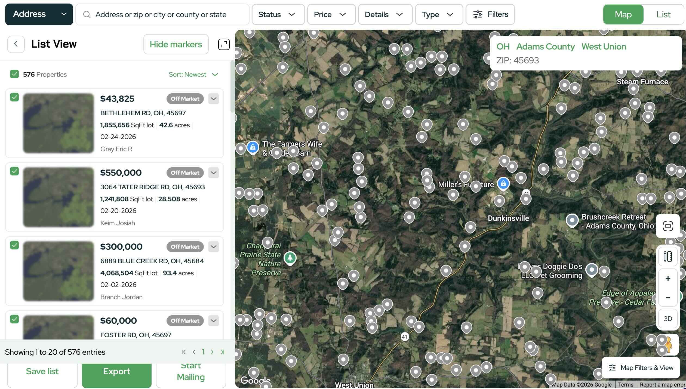Uncheck the $43,825 Bethlehem Rd listing

pos(14,97)
